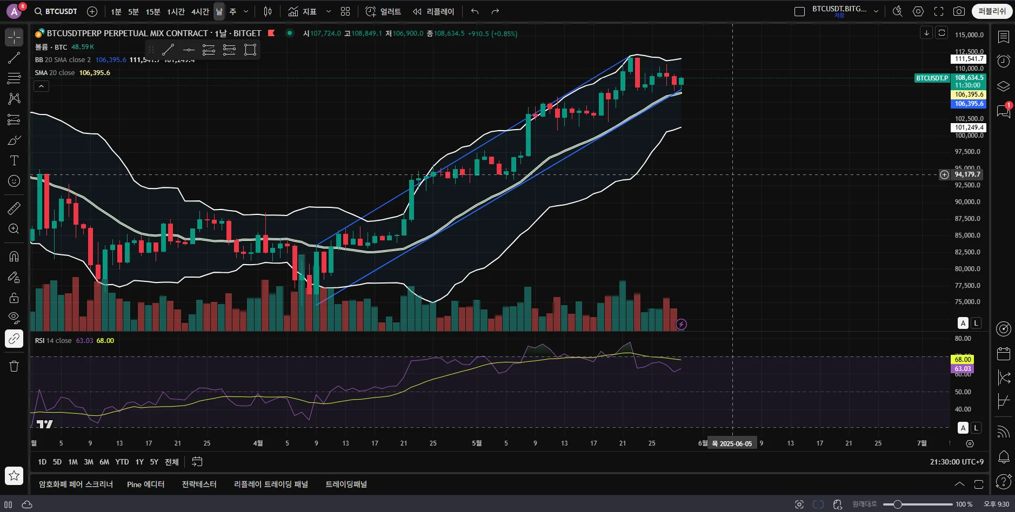Open the alerts clock panel in right sidebar
This screenshot has height=512, width=1015.
point(1004,61)
